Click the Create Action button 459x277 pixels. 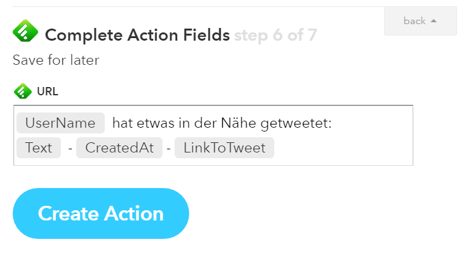point(101,213)
